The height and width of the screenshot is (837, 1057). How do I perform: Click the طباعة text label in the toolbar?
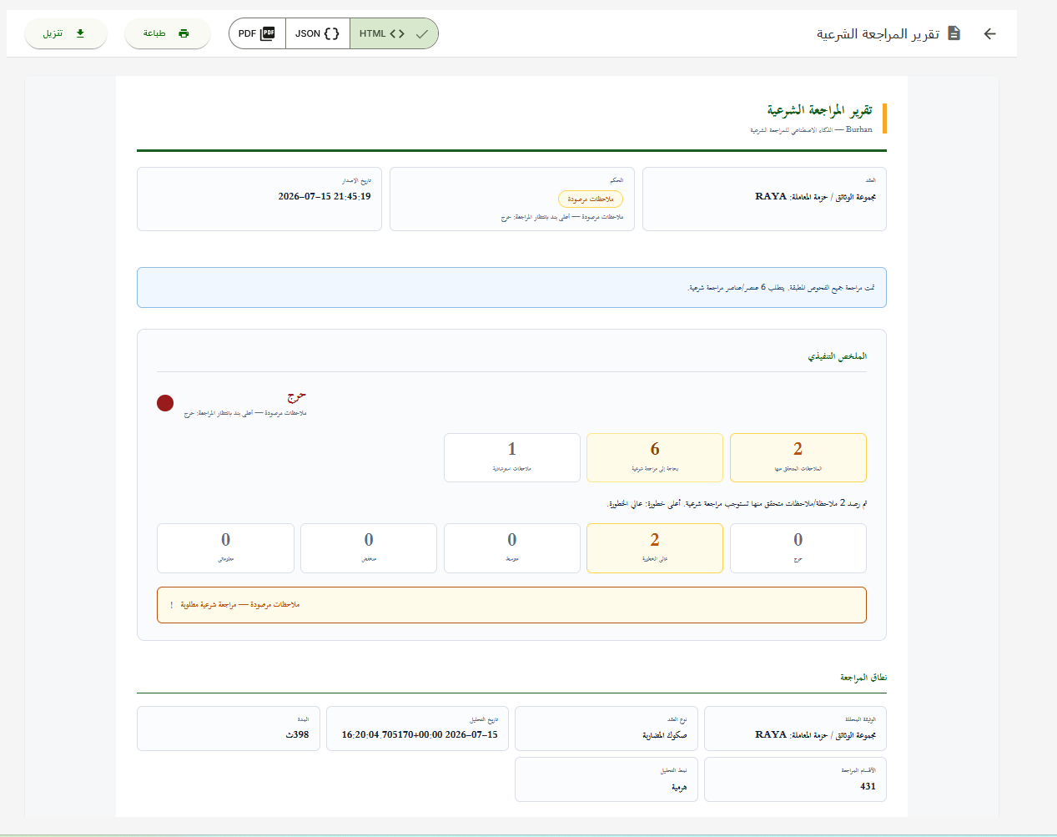pyautogui.click(x=154, y=33)
